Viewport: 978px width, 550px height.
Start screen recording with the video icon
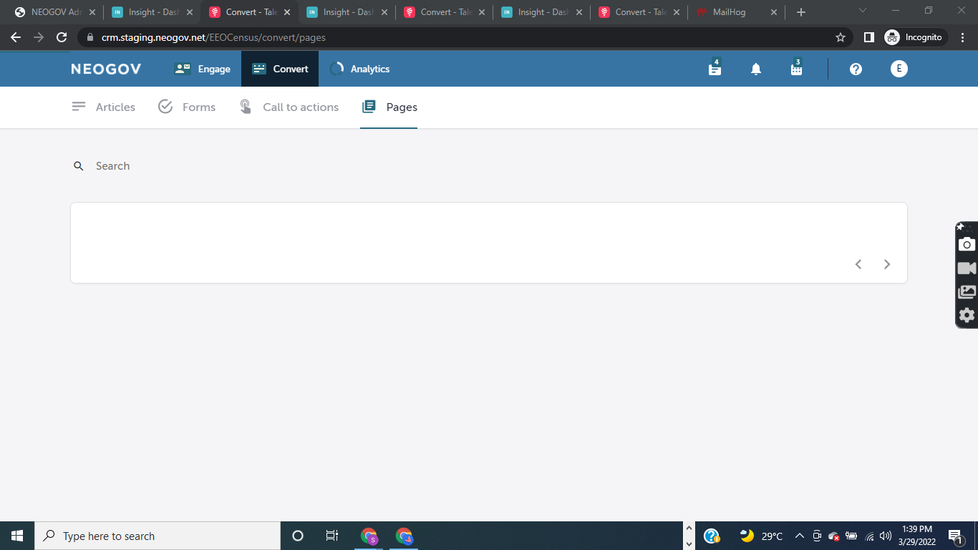coord(966,268)
